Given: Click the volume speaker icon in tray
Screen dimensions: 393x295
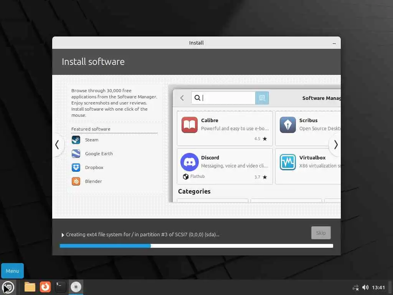Looking at the screenshot, I should tap(365, 287).
